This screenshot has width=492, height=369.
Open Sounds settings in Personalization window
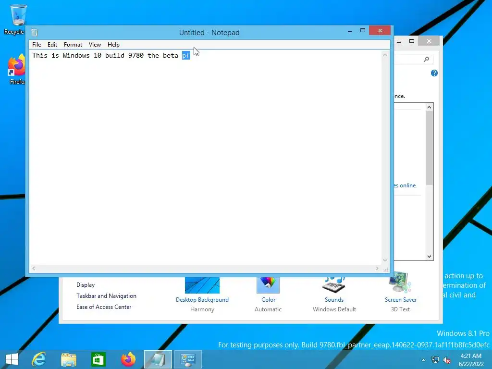pyautogui.click(x=334, y=300)
